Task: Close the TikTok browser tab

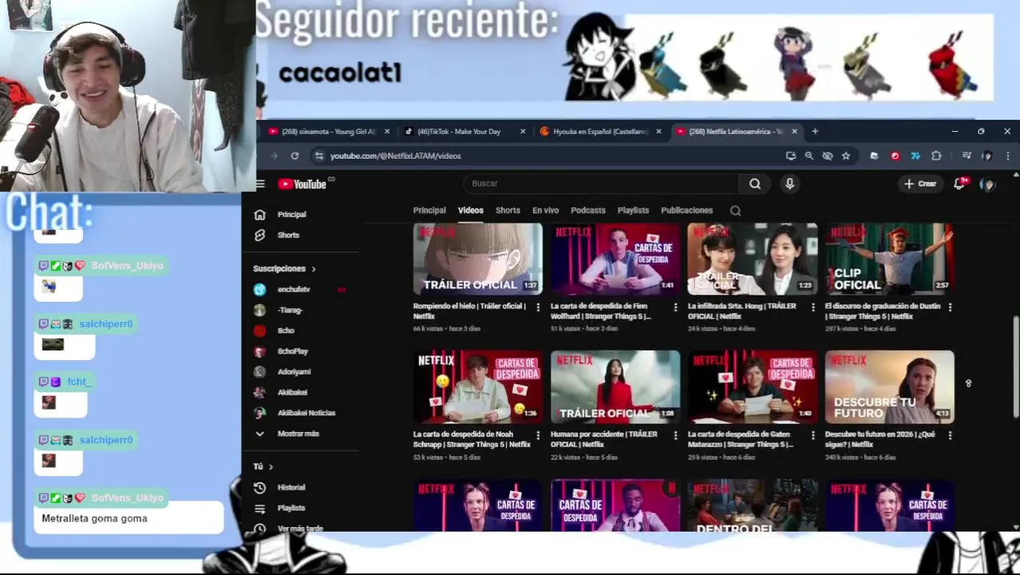Action: tap(523, 132)
